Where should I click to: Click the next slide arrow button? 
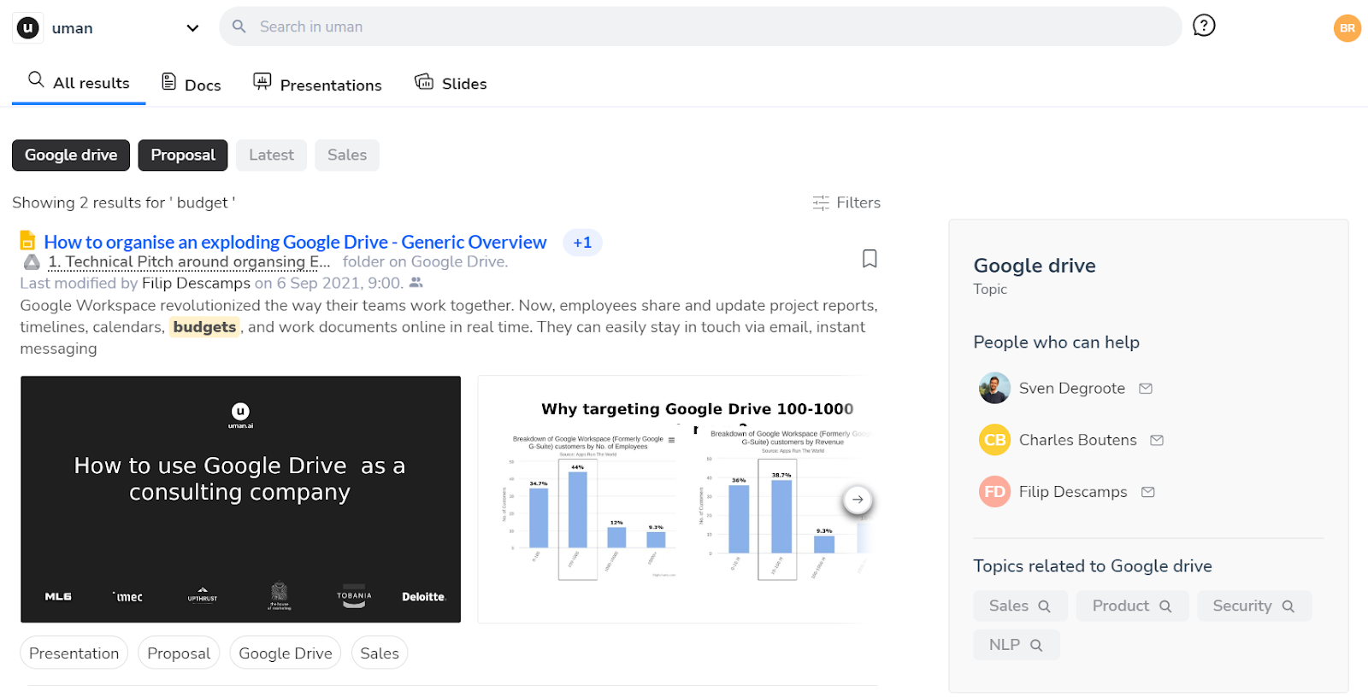858,500
